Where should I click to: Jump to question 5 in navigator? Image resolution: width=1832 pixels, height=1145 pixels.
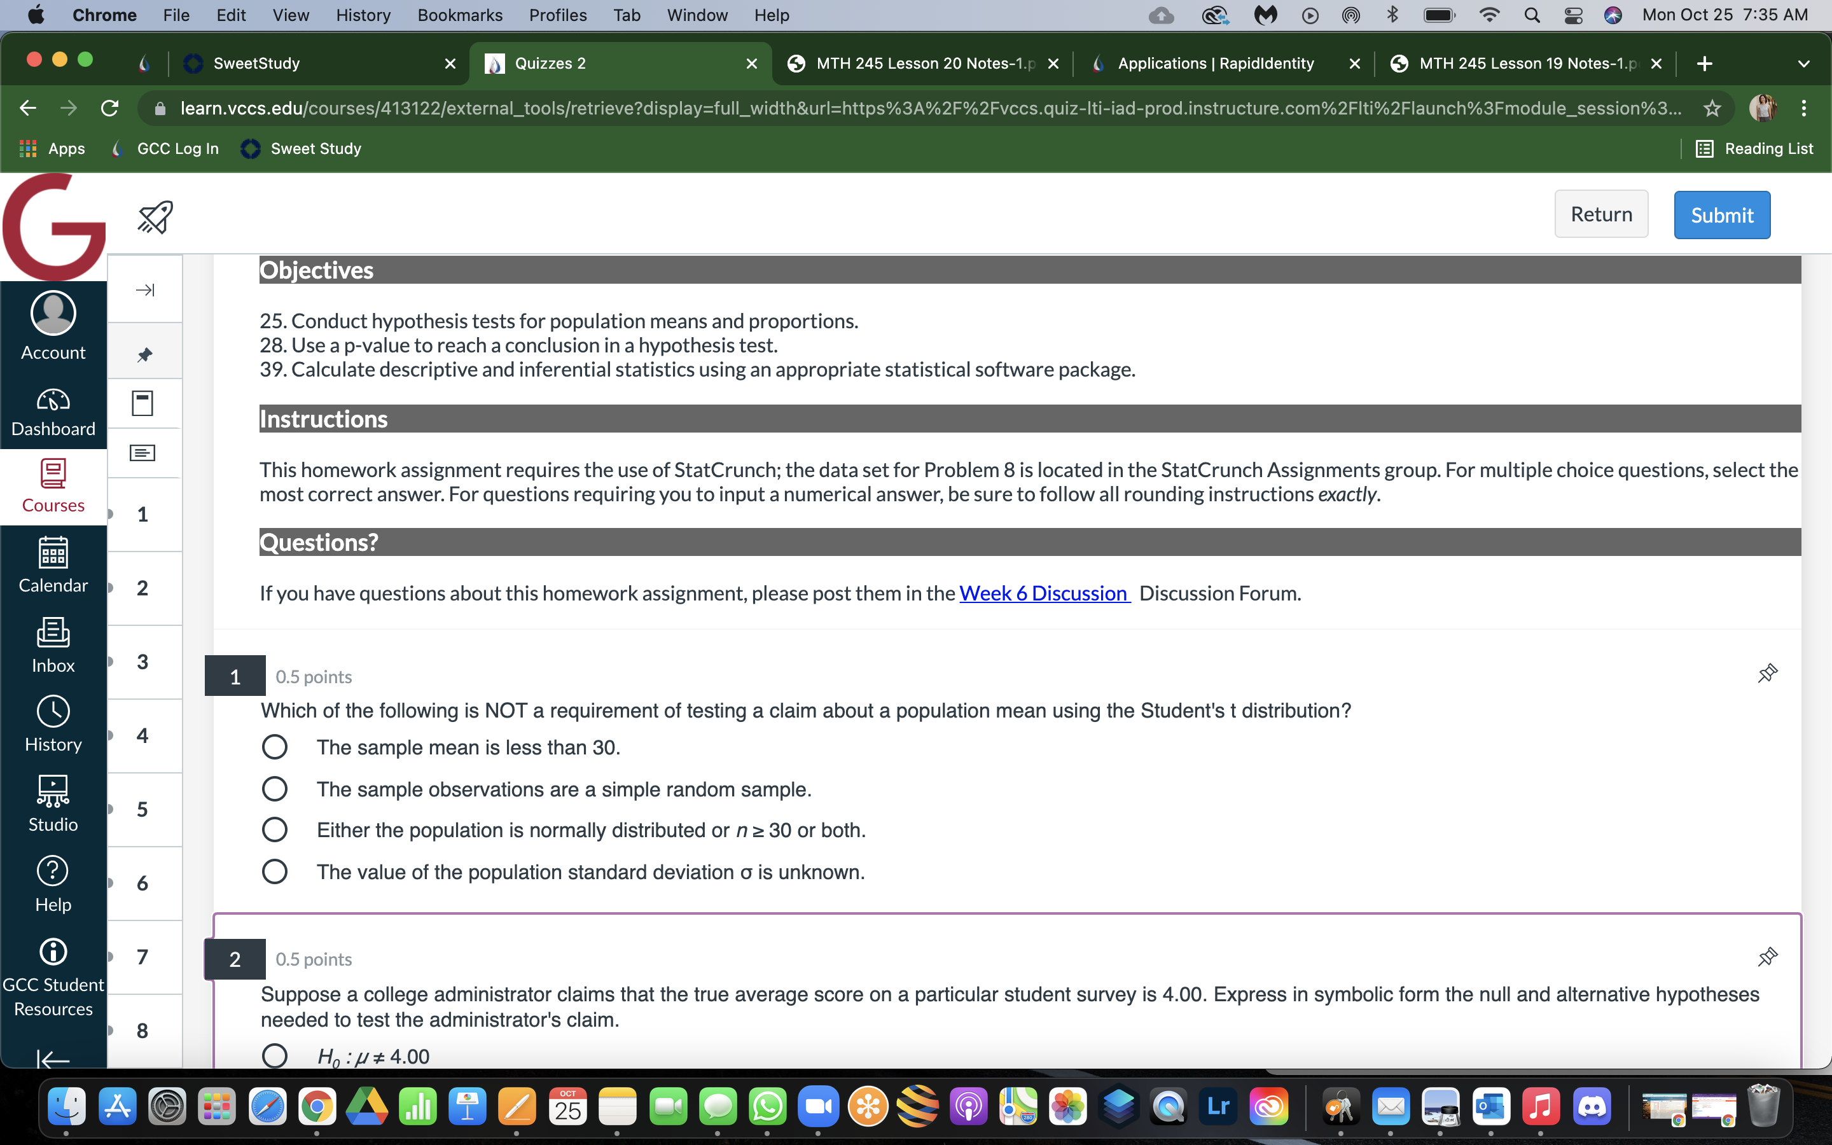coord(142,808)
